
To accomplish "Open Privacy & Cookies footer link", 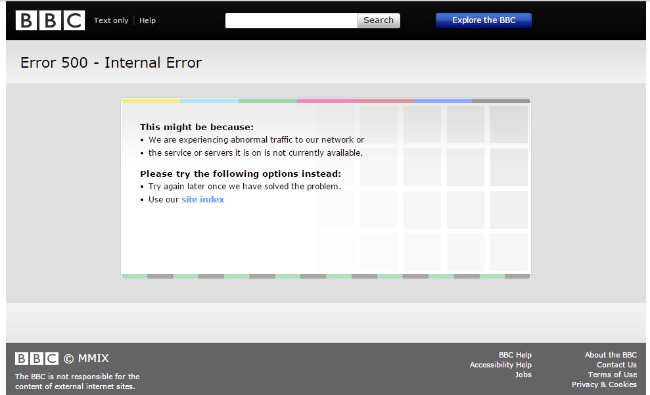I will pyautogui.click(x=604, y=384).
